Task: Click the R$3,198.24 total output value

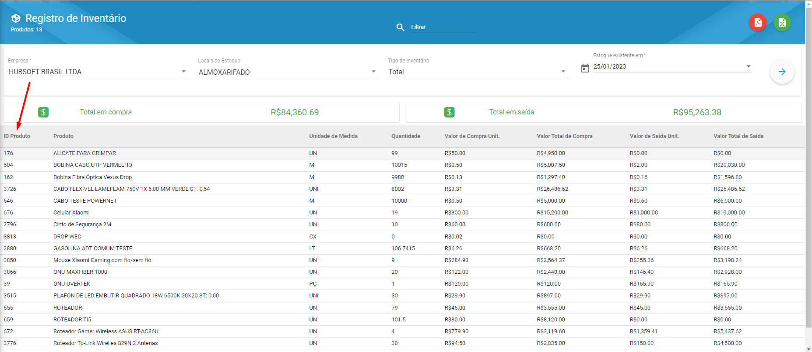Action: click(728, 260)
